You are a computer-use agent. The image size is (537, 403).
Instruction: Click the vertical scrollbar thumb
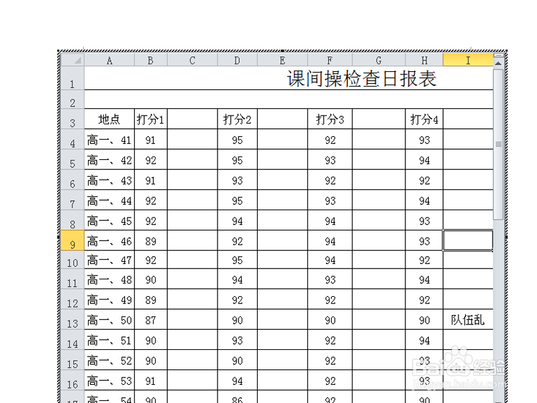pyautogui.click(x=498, y=144)
